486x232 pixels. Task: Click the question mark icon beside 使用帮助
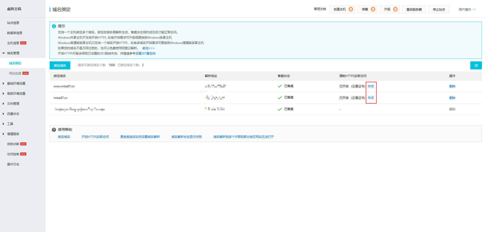[x=54, y=130]
